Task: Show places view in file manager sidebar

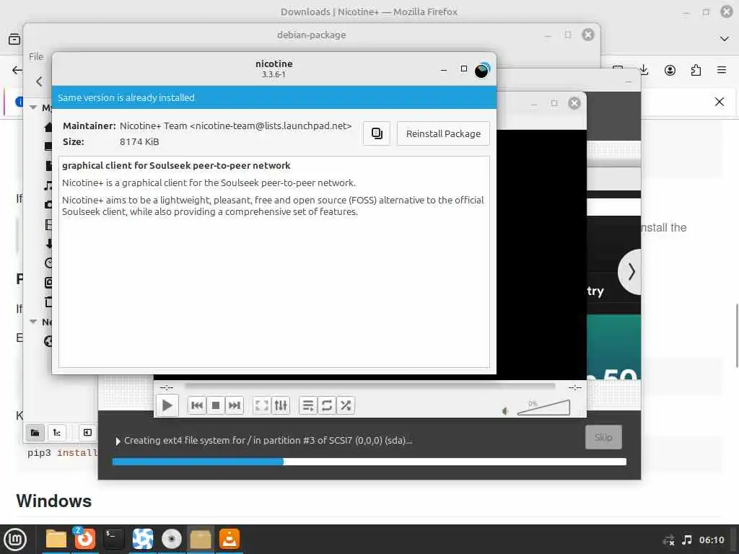Action: click(x=35, y=433)
